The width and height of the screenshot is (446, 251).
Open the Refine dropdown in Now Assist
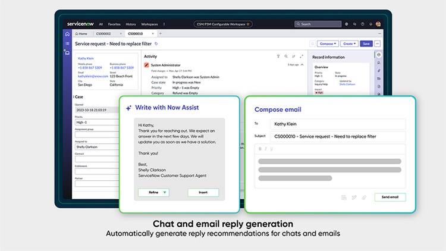click(x=153, y=192)
